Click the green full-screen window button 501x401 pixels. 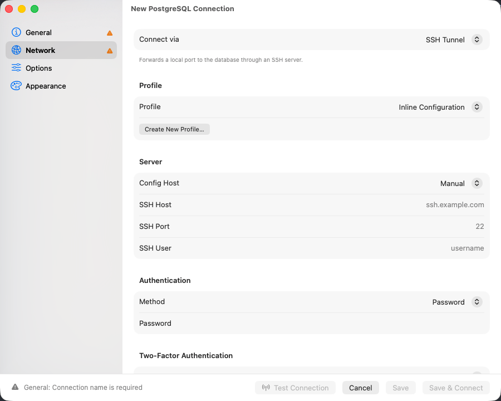coord(35,9)
